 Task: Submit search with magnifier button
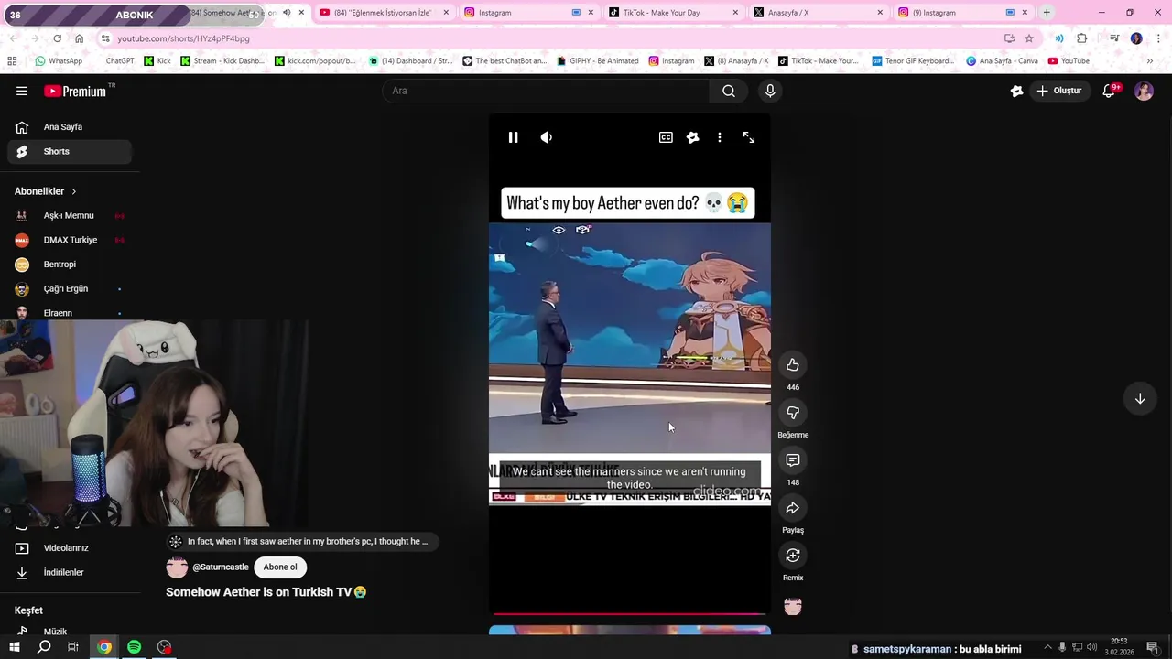tap(729, 91)
